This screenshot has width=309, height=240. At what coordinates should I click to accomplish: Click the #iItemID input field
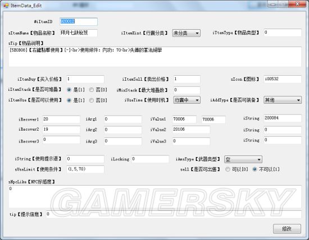(79, 22)
